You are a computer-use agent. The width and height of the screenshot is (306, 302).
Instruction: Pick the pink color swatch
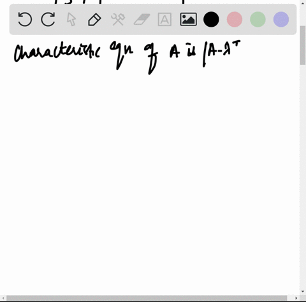pyautogui.click(x=235, y=19)
